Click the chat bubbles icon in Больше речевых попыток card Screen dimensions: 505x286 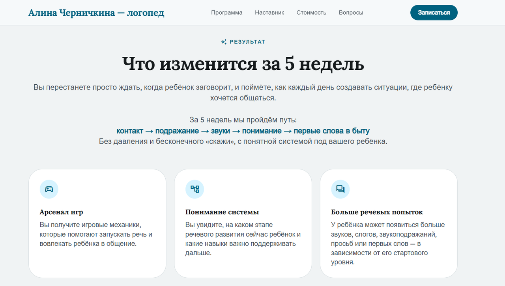[340, 189]
